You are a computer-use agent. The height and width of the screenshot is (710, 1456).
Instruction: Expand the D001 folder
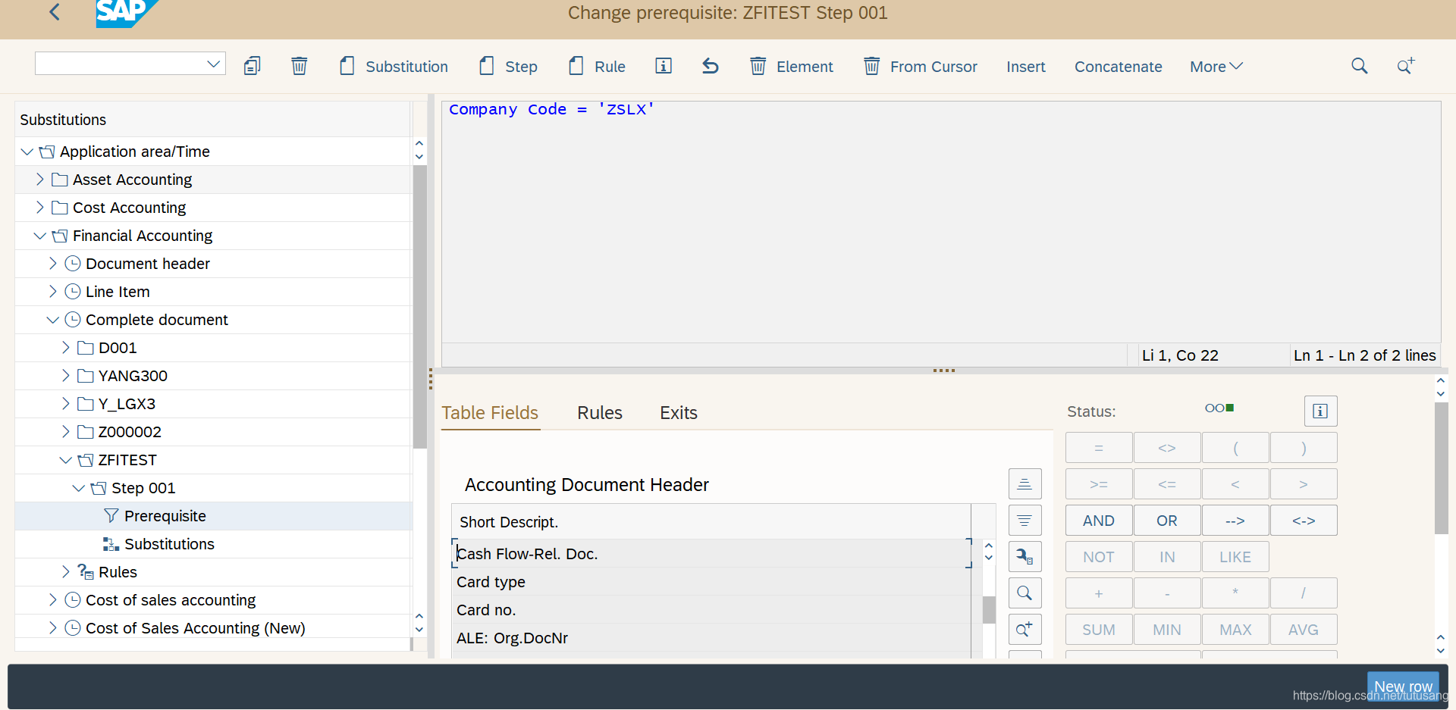click(x=66, y=348)
